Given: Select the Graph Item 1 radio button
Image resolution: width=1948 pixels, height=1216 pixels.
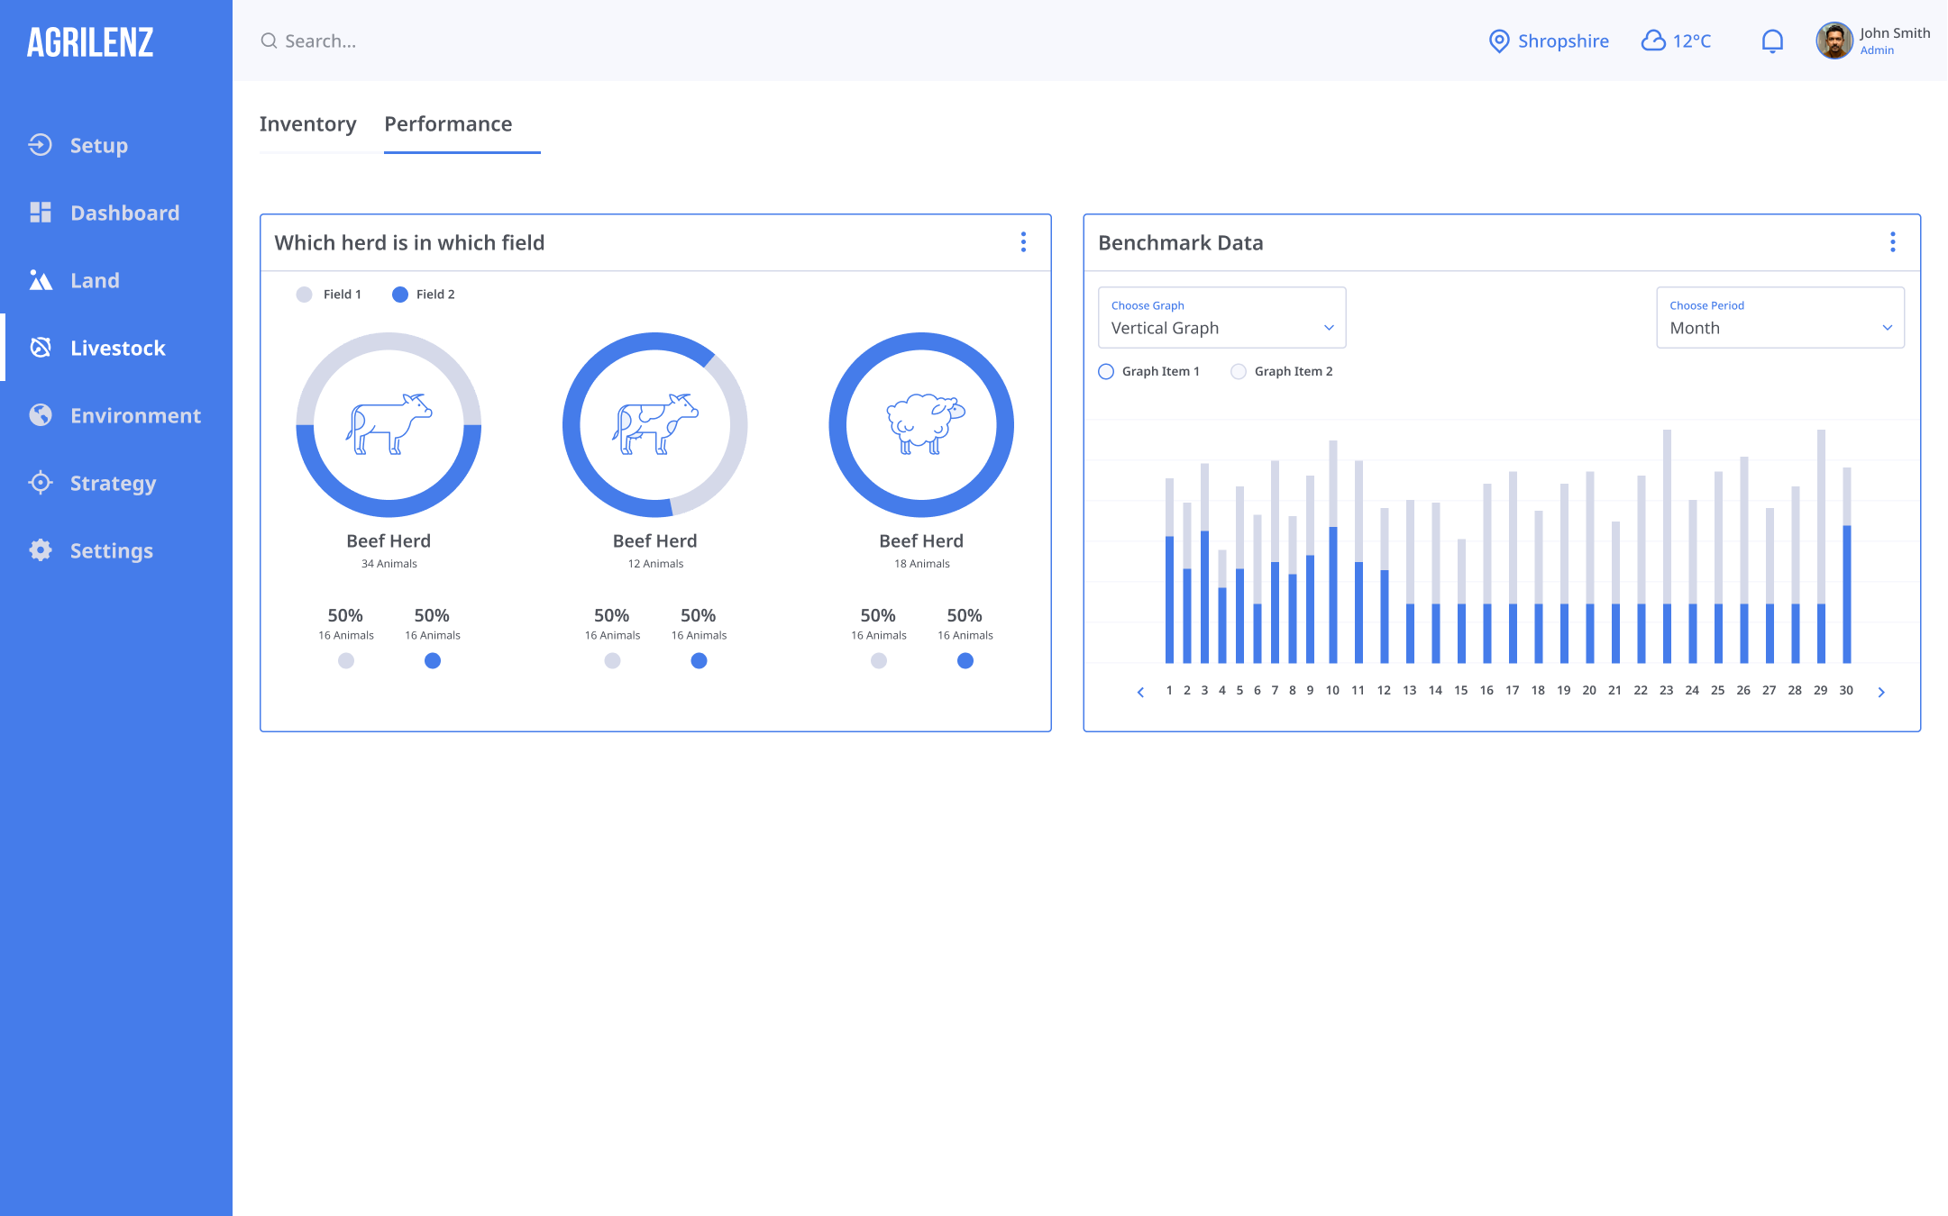Looking at the screenshot, I should tap(1106, 371).
